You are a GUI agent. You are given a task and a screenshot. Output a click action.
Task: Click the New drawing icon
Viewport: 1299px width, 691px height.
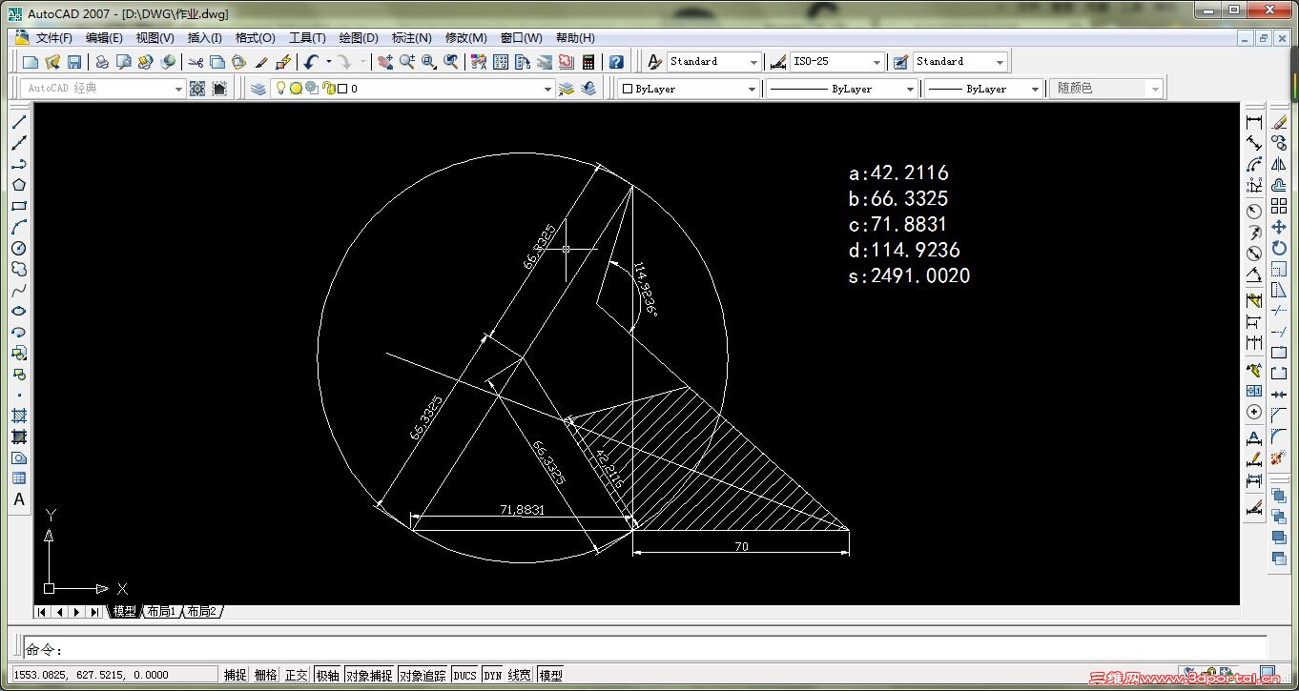click(31, 62)
